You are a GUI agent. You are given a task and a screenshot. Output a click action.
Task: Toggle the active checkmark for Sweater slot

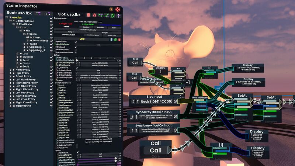coord(51,57)
